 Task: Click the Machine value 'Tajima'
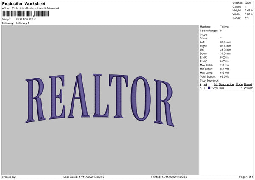pyautogui.click(x=224, y=27)
